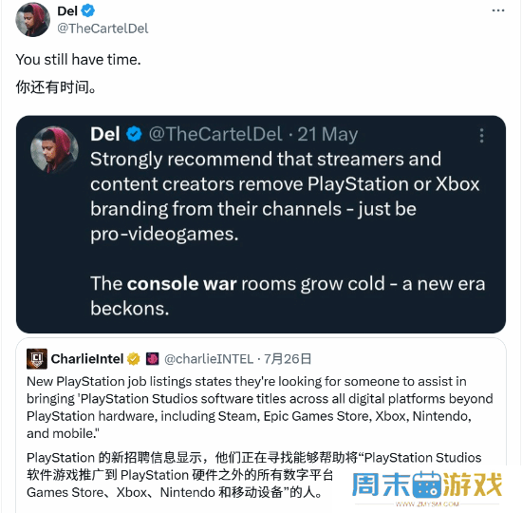Viewport: 522px width, 513px height.
Task: Click the 7月26日 date on CharlieIntel tweet
Action: 288,359
